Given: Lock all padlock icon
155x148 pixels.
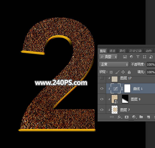Looking at the screenshot, I should point(129,72).
